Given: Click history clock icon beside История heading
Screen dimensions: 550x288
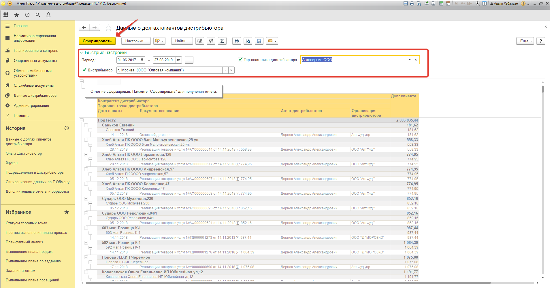Looking at the screenshot, I should tap(67, 128).
